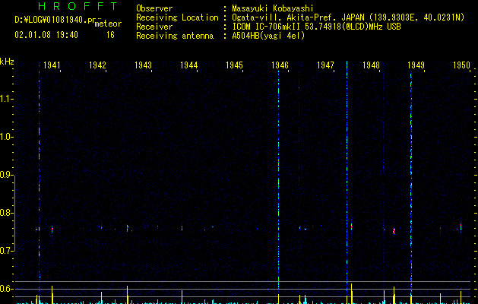Click the 1.0 kHz axis label

point(6,137)
